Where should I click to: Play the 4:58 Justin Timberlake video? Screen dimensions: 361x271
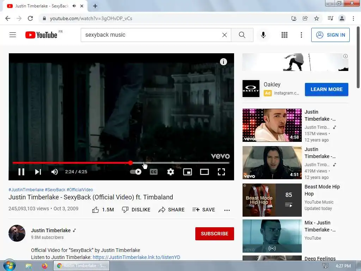coord(272,125)
